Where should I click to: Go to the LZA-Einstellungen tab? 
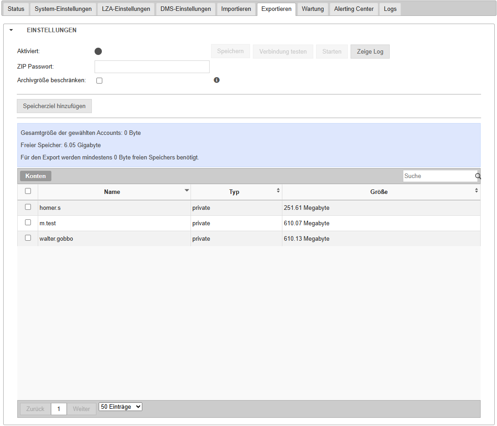(x=126, y=9)
